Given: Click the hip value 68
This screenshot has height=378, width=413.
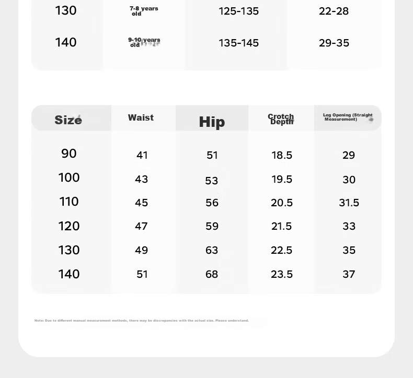Looking at the screenshot, I should tap(212, 274).
